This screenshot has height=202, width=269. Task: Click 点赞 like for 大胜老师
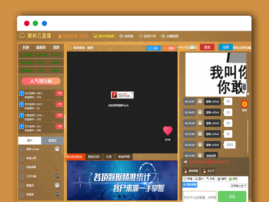59,115
